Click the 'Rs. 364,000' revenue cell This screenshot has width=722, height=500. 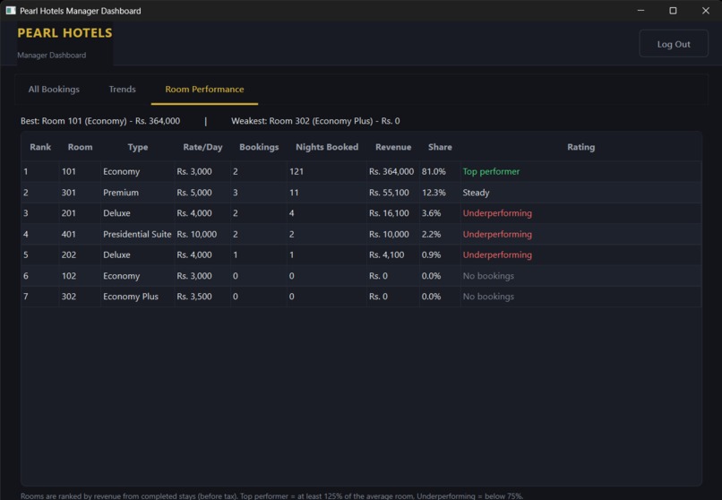coord(391,172)
